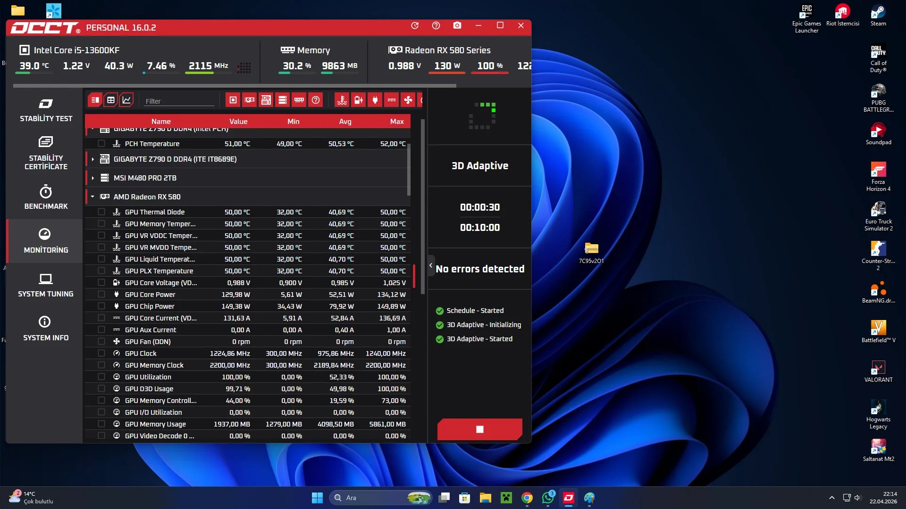
Task: Expand the MSI M480 PRO 2TB group
Action: pos(93,178)
